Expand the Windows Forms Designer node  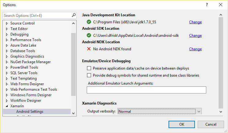point(7,95)
